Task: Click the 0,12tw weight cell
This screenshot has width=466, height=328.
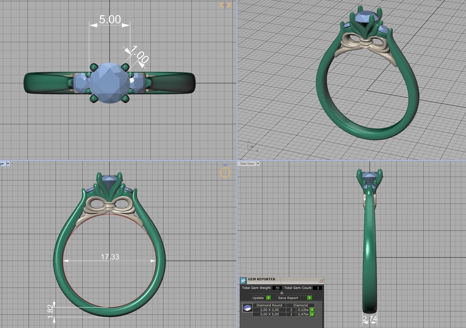Action: coord(303,310)
